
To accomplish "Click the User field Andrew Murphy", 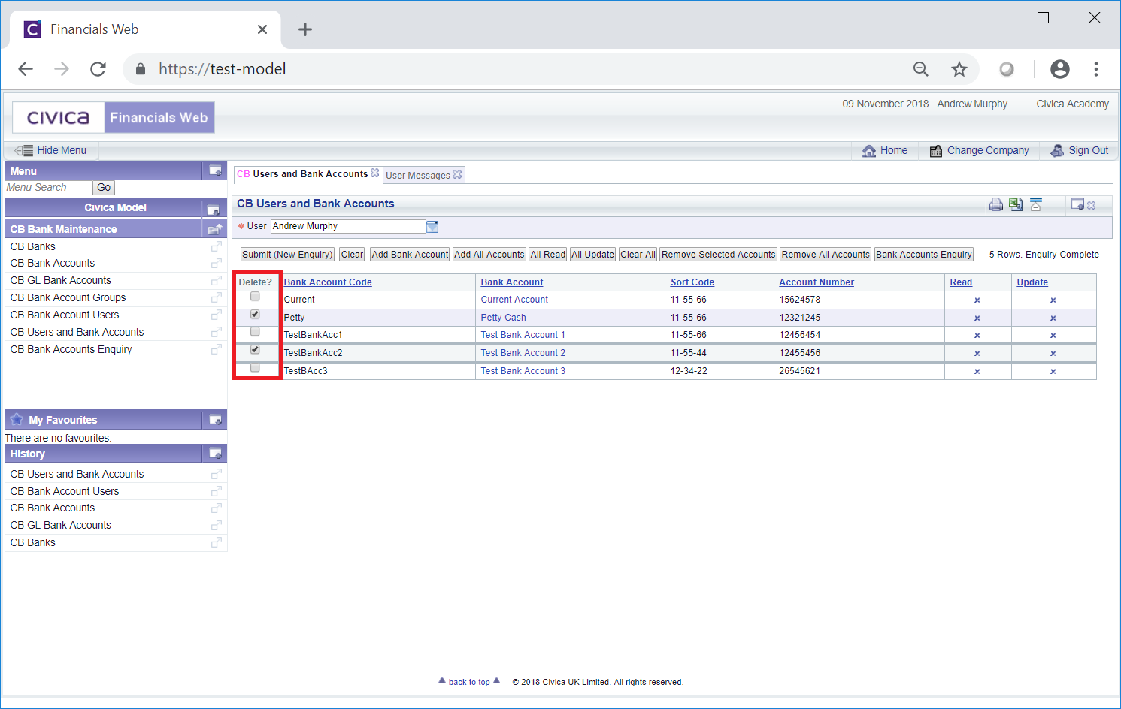I will pyautogui.click(x=348, y=226).
